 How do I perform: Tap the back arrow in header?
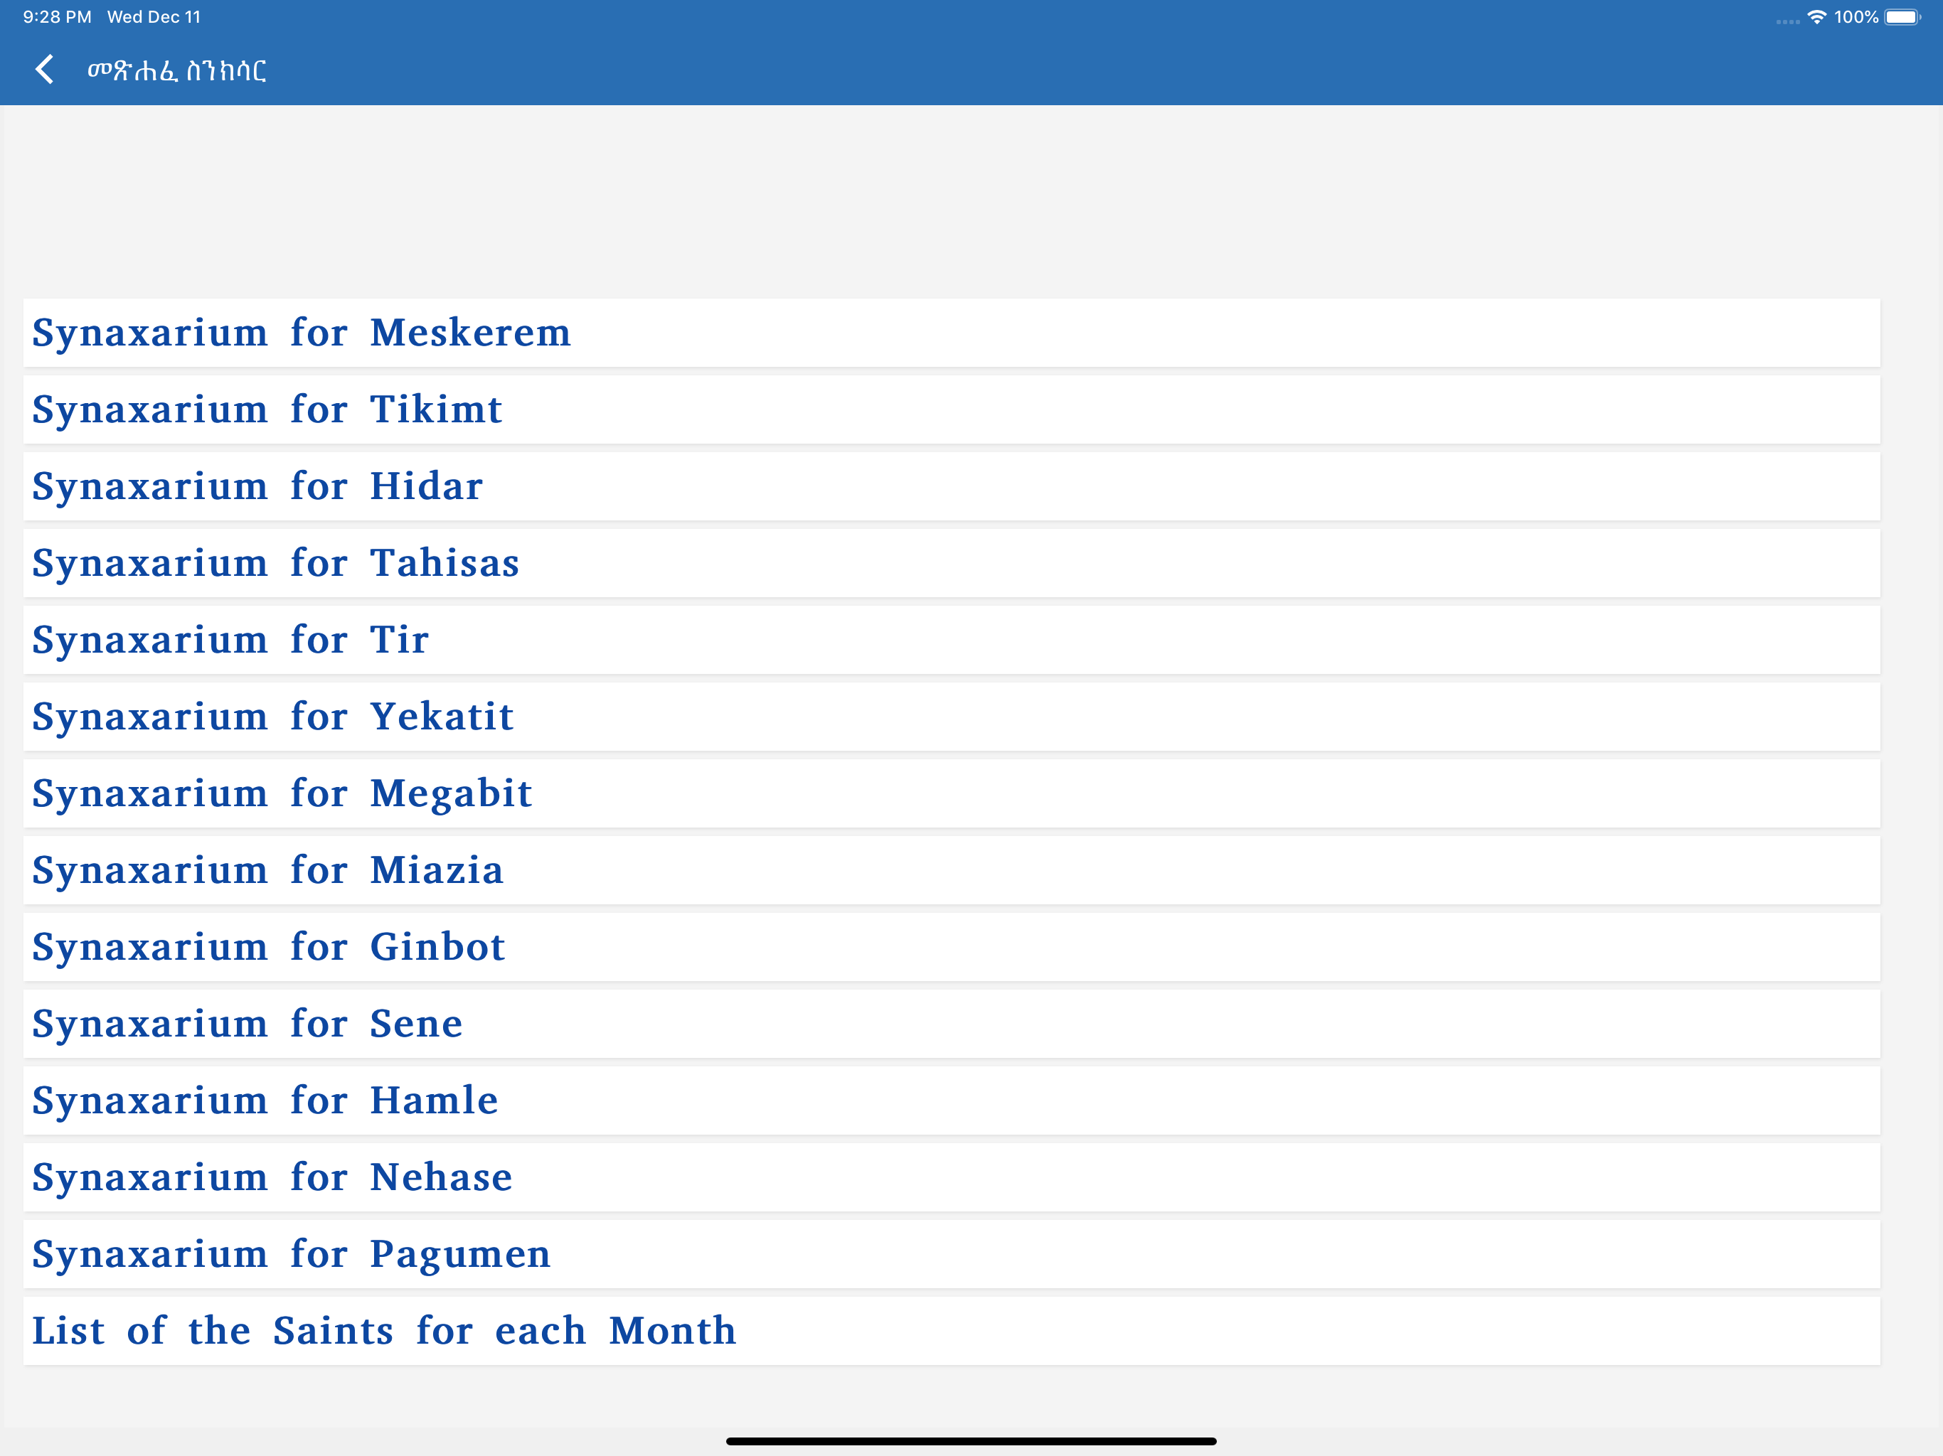point(45,70)
